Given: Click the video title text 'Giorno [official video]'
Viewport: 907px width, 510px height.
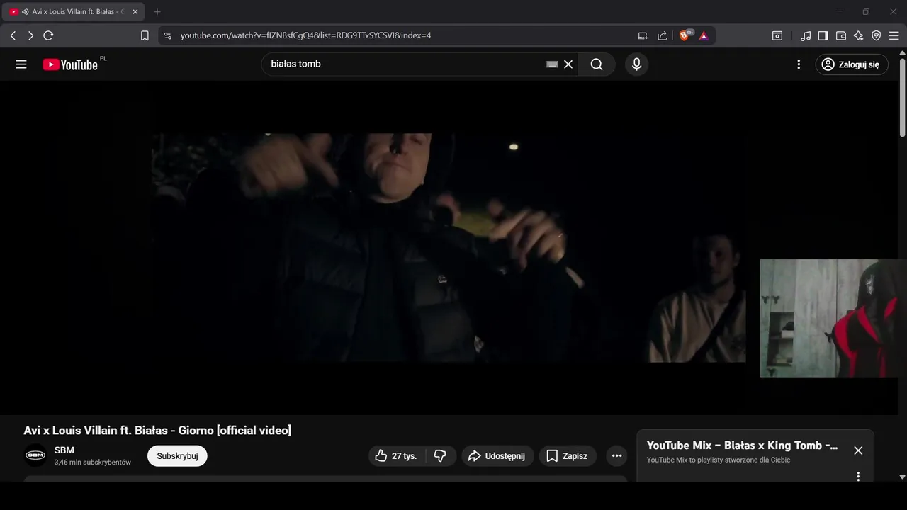Looking at the screenshot, I should (x=235, y=431).
